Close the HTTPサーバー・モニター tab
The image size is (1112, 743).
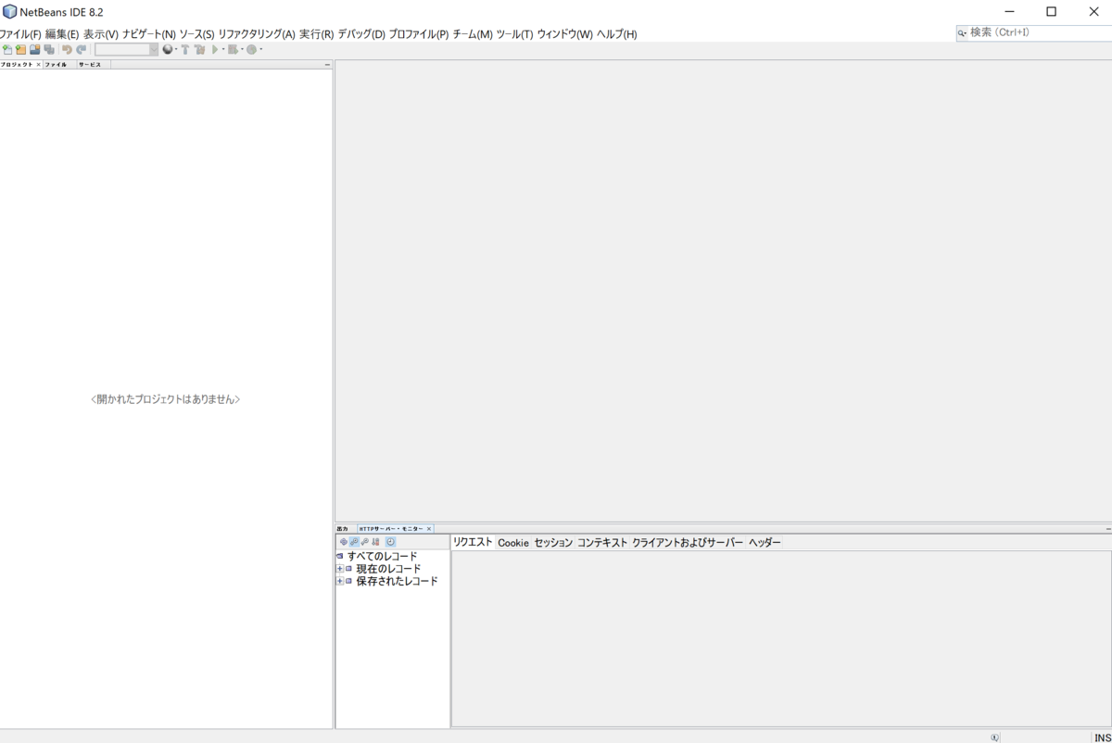click(429, 529)
